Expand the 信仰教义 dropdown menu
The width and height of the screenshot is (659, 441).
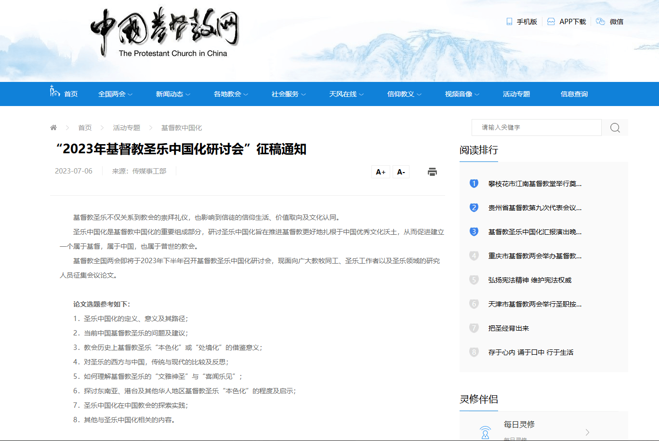click(x=404, y=94)
